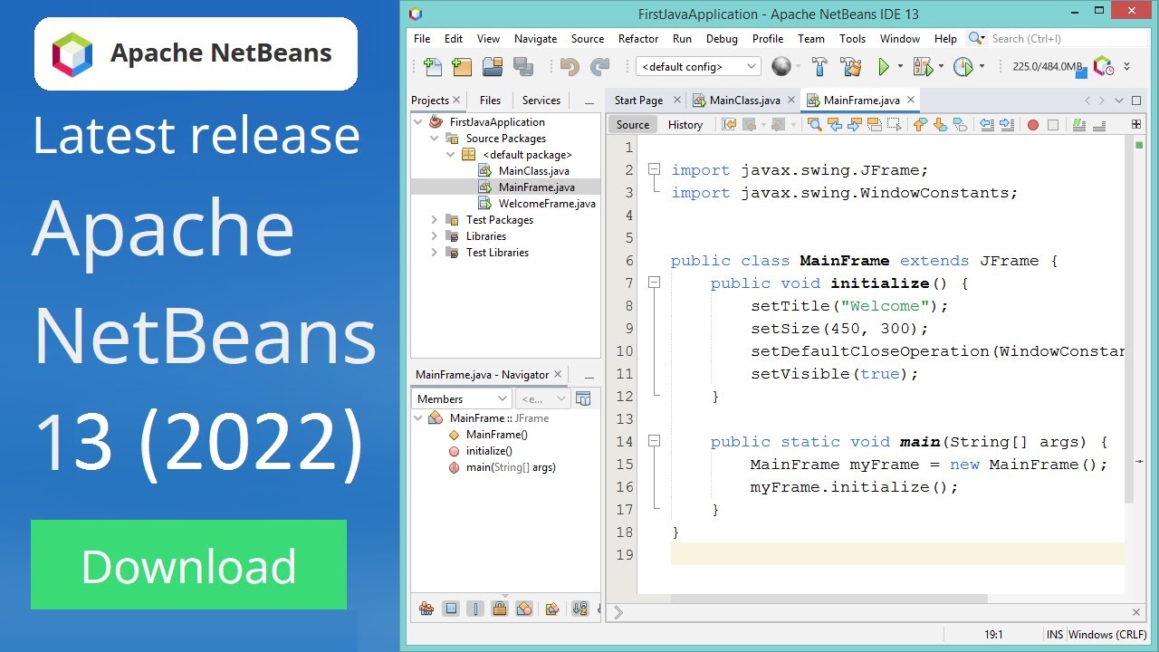Screen dimensions: 1159x652
Task: Switch to the Services tab
Action: pos(541,101)
